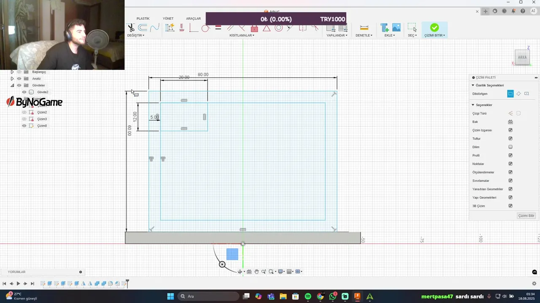Collapse Özellik Seçenekleri section
Viewport: 540px width, 303px height.
click(473, 85)
